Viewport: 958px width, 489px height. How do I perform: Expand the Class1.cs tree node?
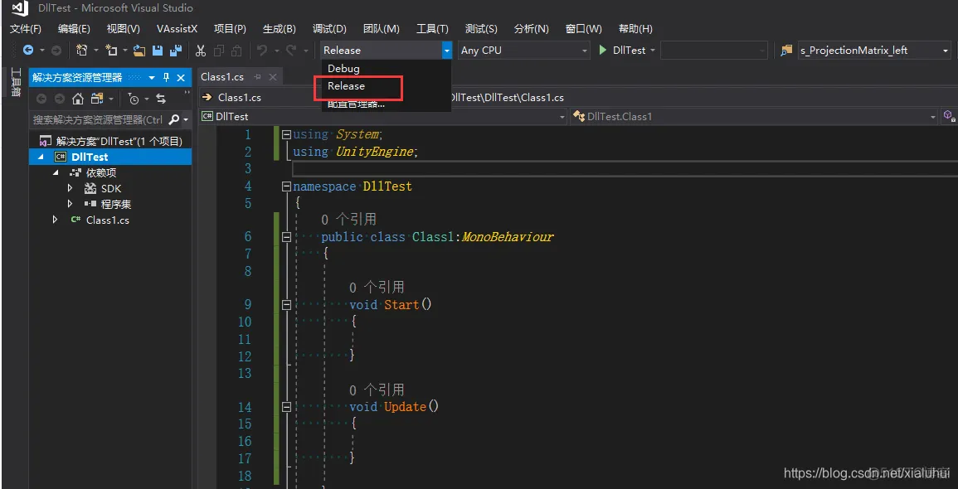click(x=56, y=220)
